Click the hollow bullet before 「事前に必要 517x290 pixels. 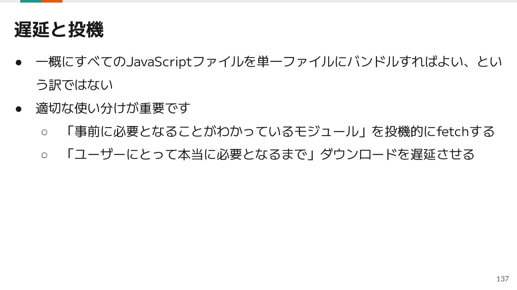(x=44, y=132)
